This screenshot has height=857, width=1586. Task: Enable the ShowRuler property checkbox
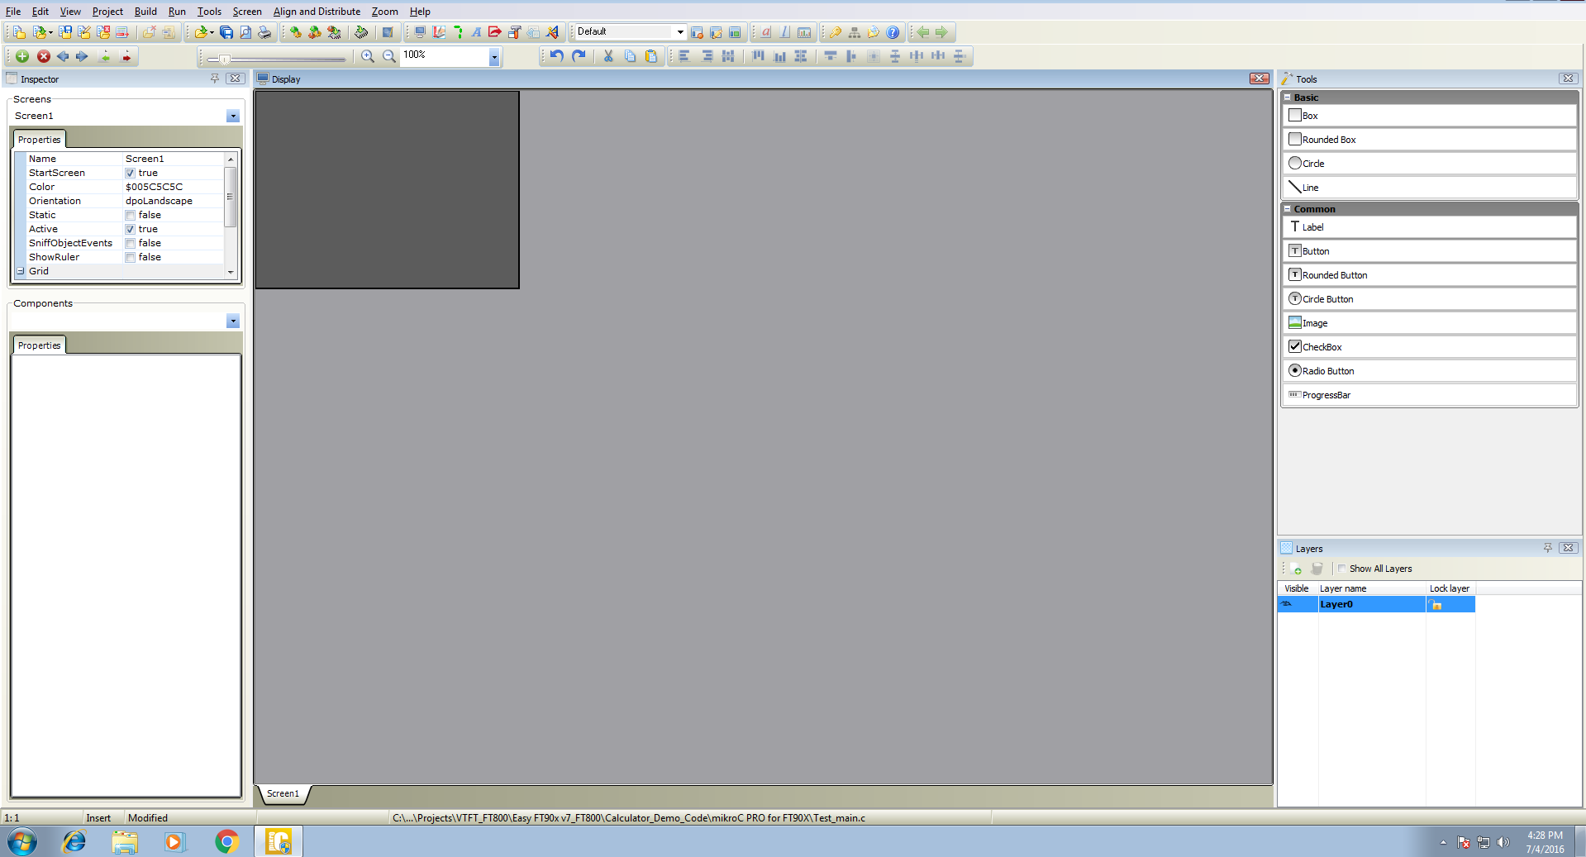tap(131, 258)
